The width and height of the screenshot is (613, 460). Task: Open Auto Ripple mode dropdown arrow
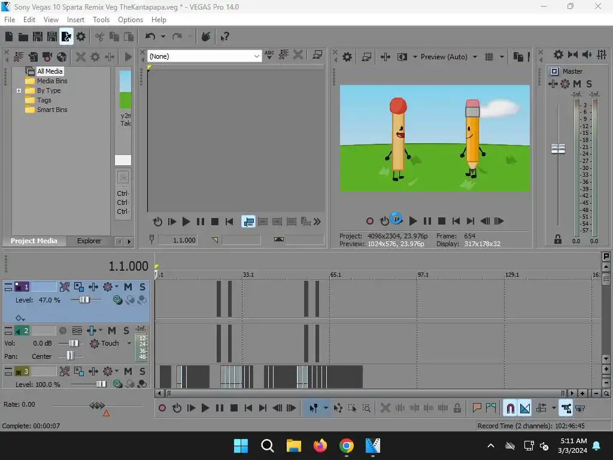(554, 408)
